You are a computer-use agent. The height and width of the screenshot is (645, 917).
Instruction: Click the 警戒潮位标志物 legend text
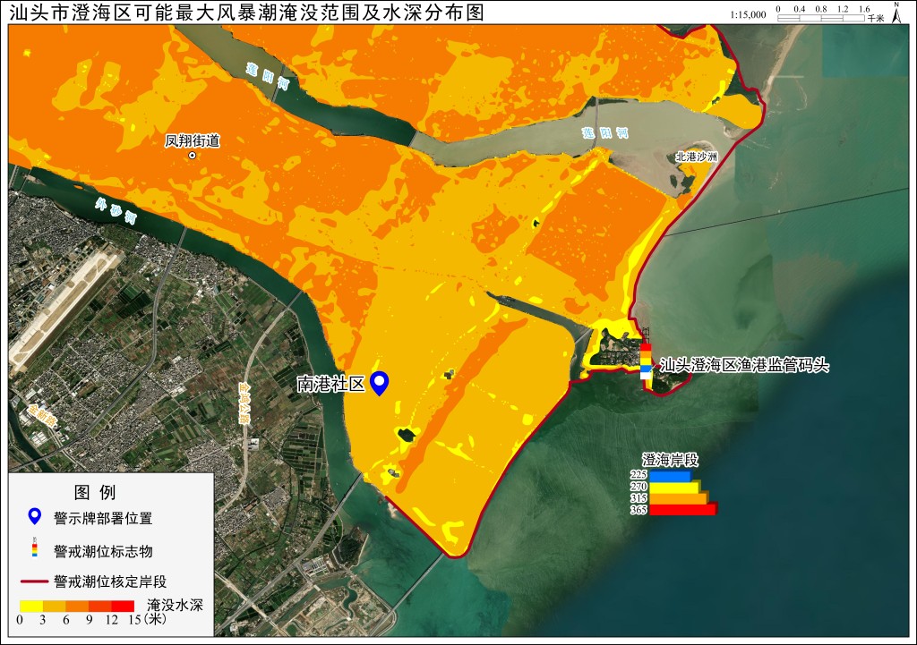coord(103,551)
